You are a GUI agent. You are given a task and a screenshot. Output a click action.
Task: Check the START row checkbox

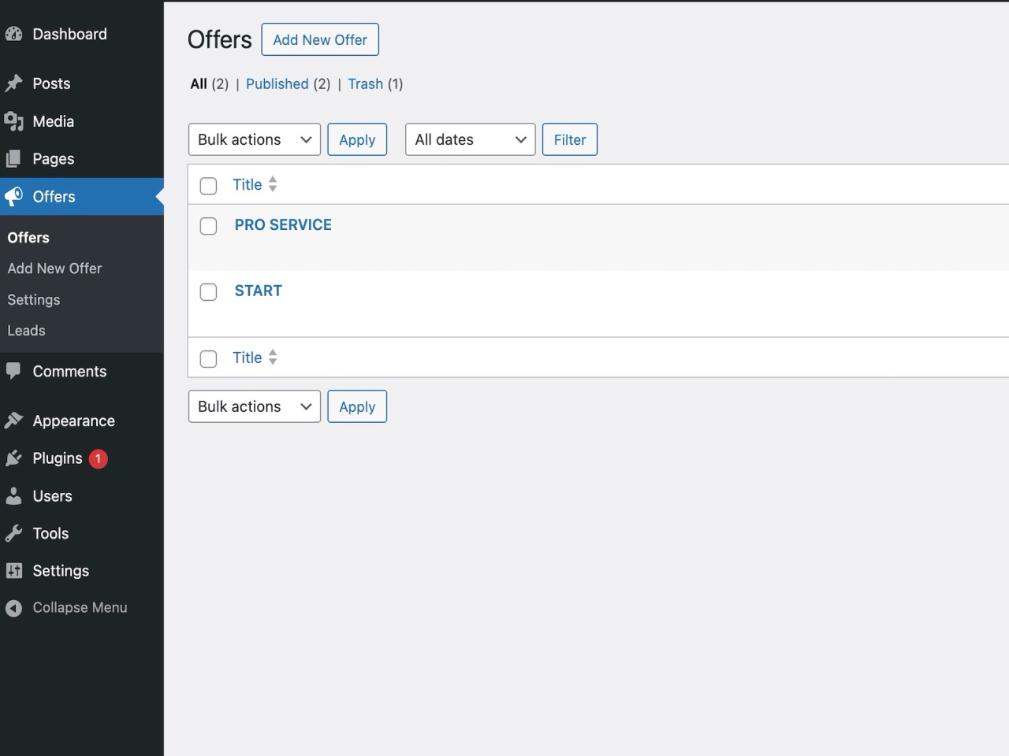[208, 291]
